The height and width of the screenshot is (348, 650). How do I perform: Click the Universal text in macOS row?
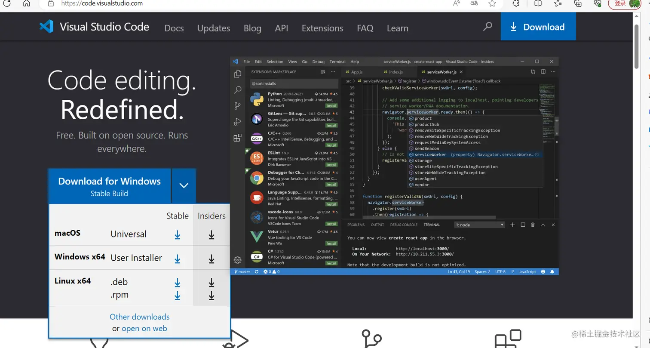pyautogui.click(x=129, y=234)
